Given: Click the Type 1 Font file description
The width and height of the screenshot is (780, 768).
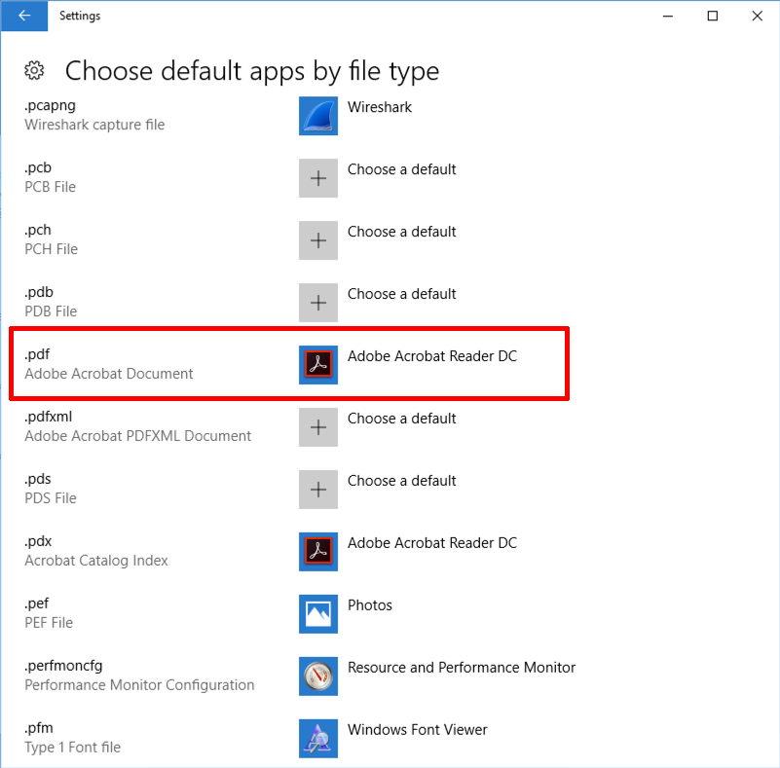Looking at the screenshot, I should [73, 748].
